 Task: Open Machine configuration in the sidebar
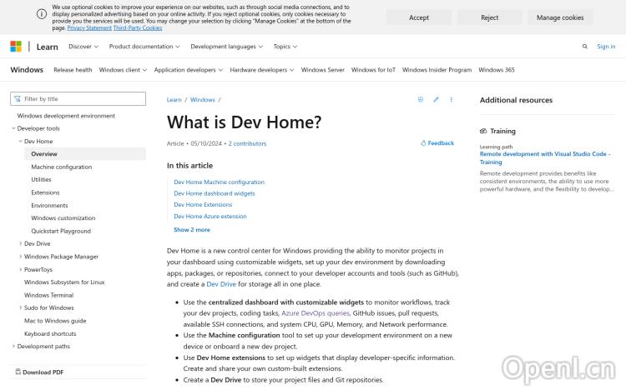click(62, 167)
